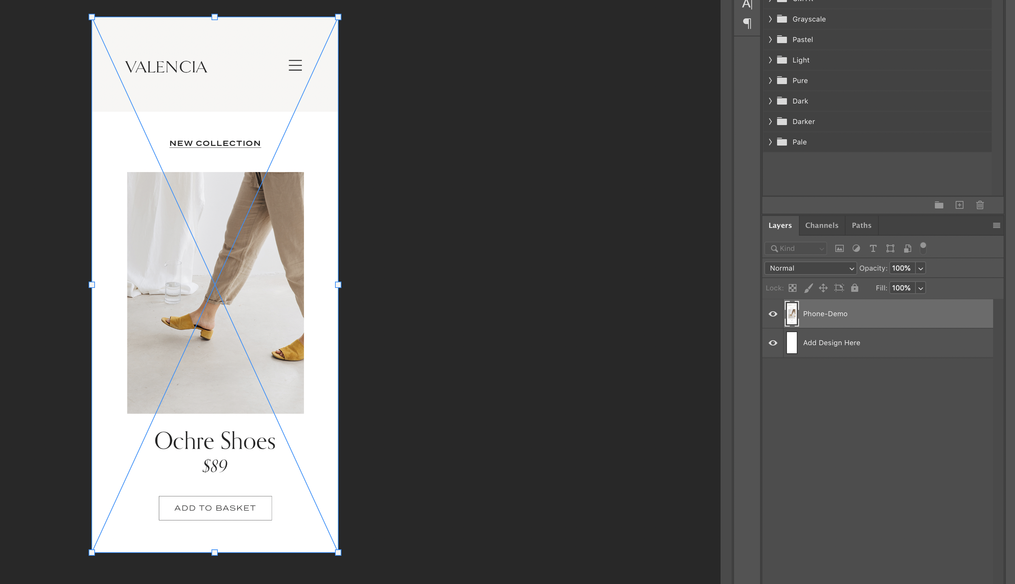The width and height of the screenshot is (1015, 584).
Task: Delete swatch with trash icon
Action: pos(980,205)
